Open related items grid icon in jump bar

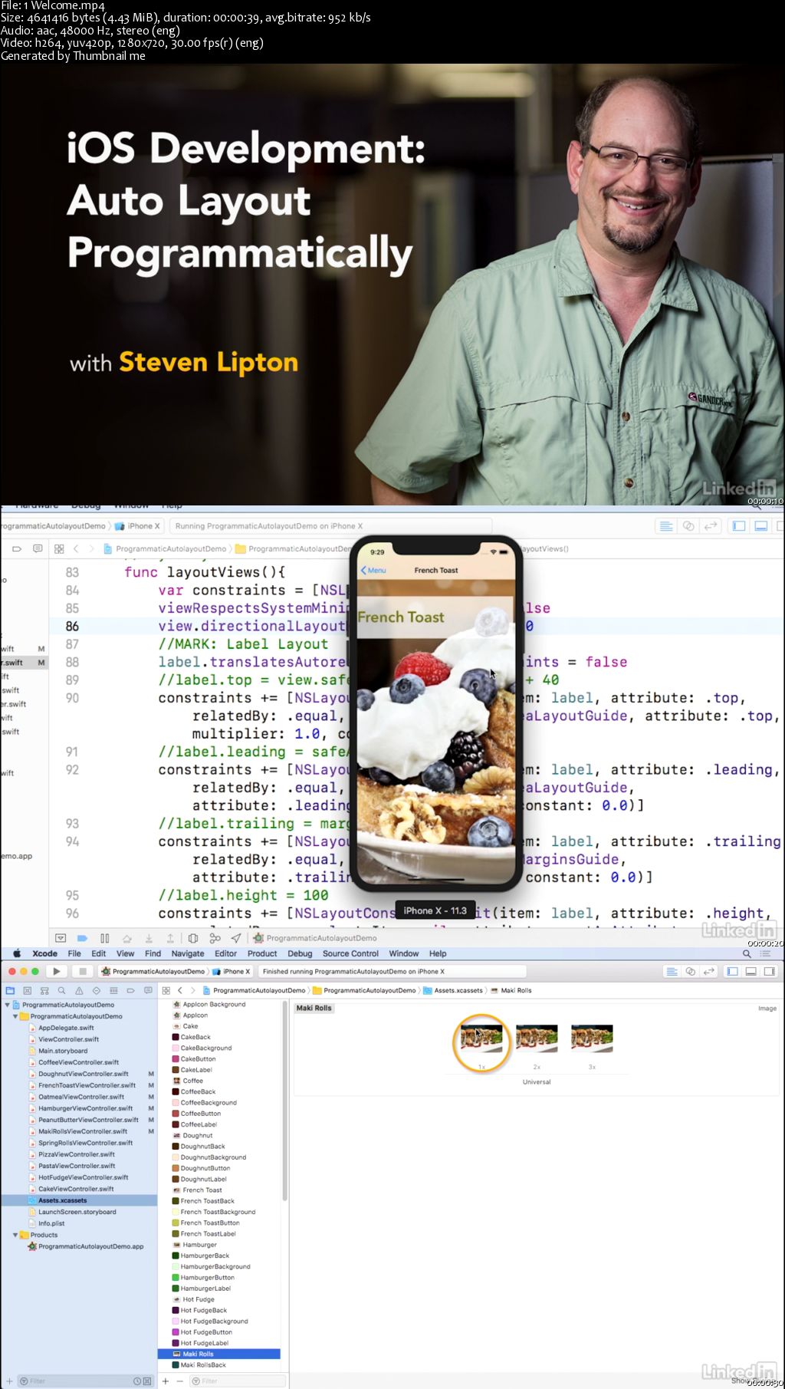click(166, 990)
